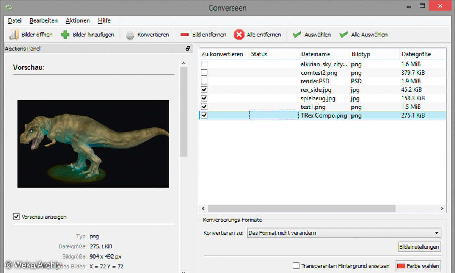455x273 pixels.
Task: Click the Status cell of TRex Compo.png
Action: [x=274, y=115]
